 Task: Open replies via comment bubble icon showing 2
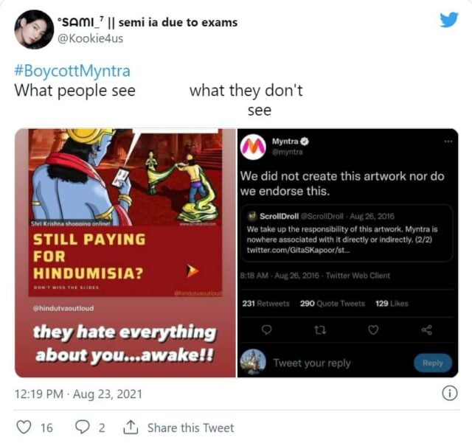[82, 427]
